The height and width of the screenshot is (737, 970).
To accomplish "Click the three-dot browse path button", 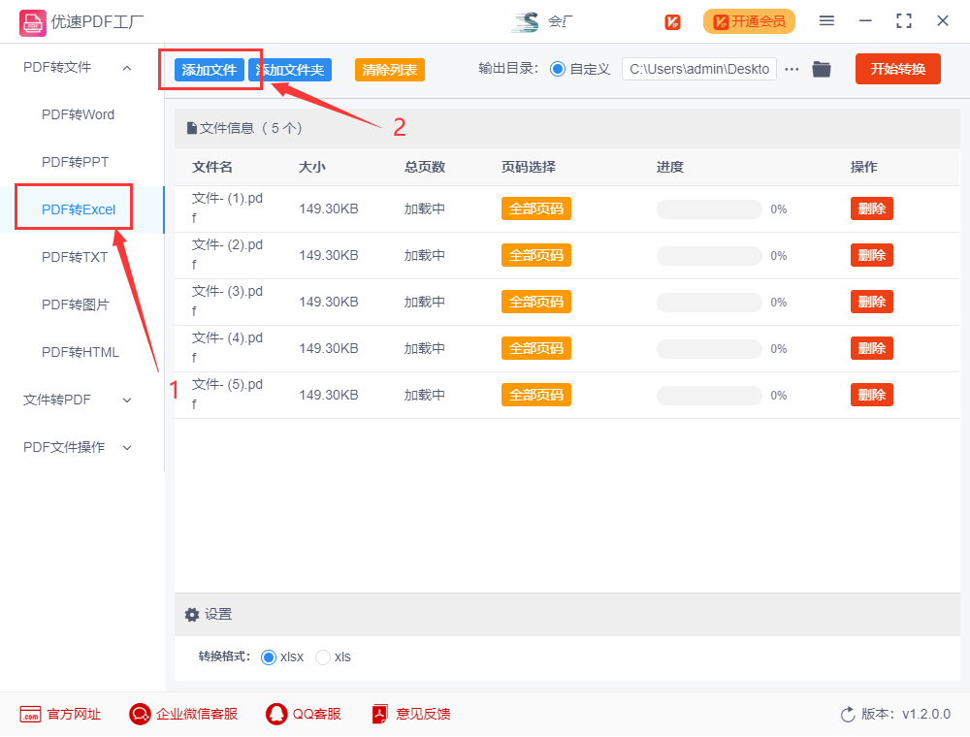I will pos(792,69).
